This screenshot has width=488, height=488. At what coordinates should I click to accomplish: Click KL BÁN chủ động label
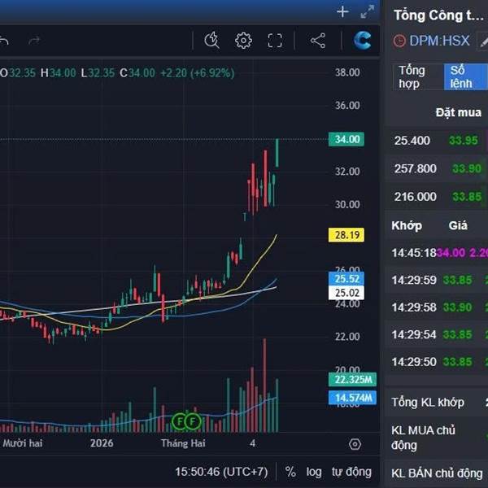(x=437, y=473)
